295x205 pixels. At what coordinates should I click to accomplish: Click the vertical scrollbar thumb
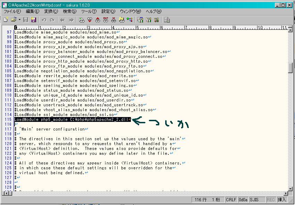coord(290,68)
